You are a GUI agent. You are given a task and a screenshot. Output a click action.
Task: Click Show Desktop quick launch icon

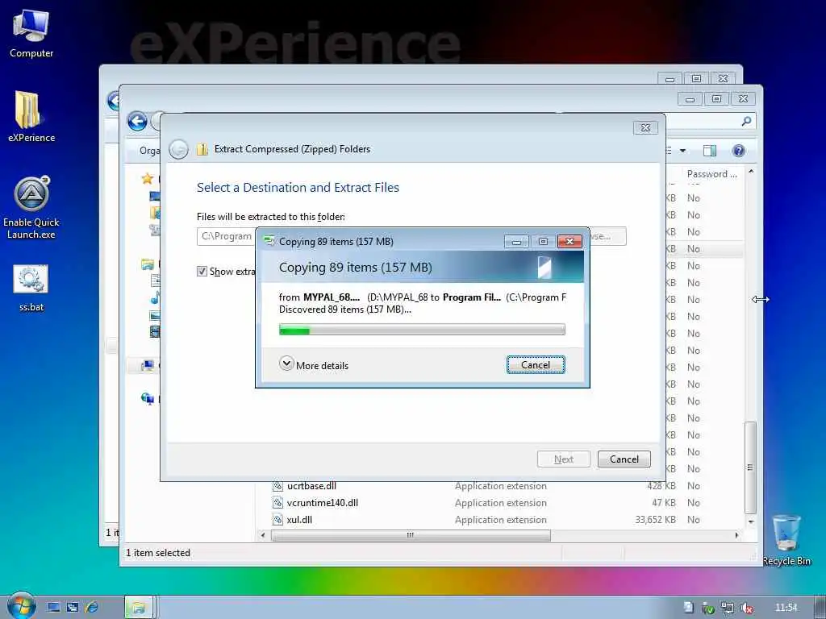coord(54,608)
